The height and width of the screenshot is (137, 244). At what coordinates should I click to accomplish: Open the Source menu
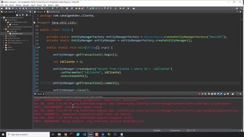coord(11,5)
